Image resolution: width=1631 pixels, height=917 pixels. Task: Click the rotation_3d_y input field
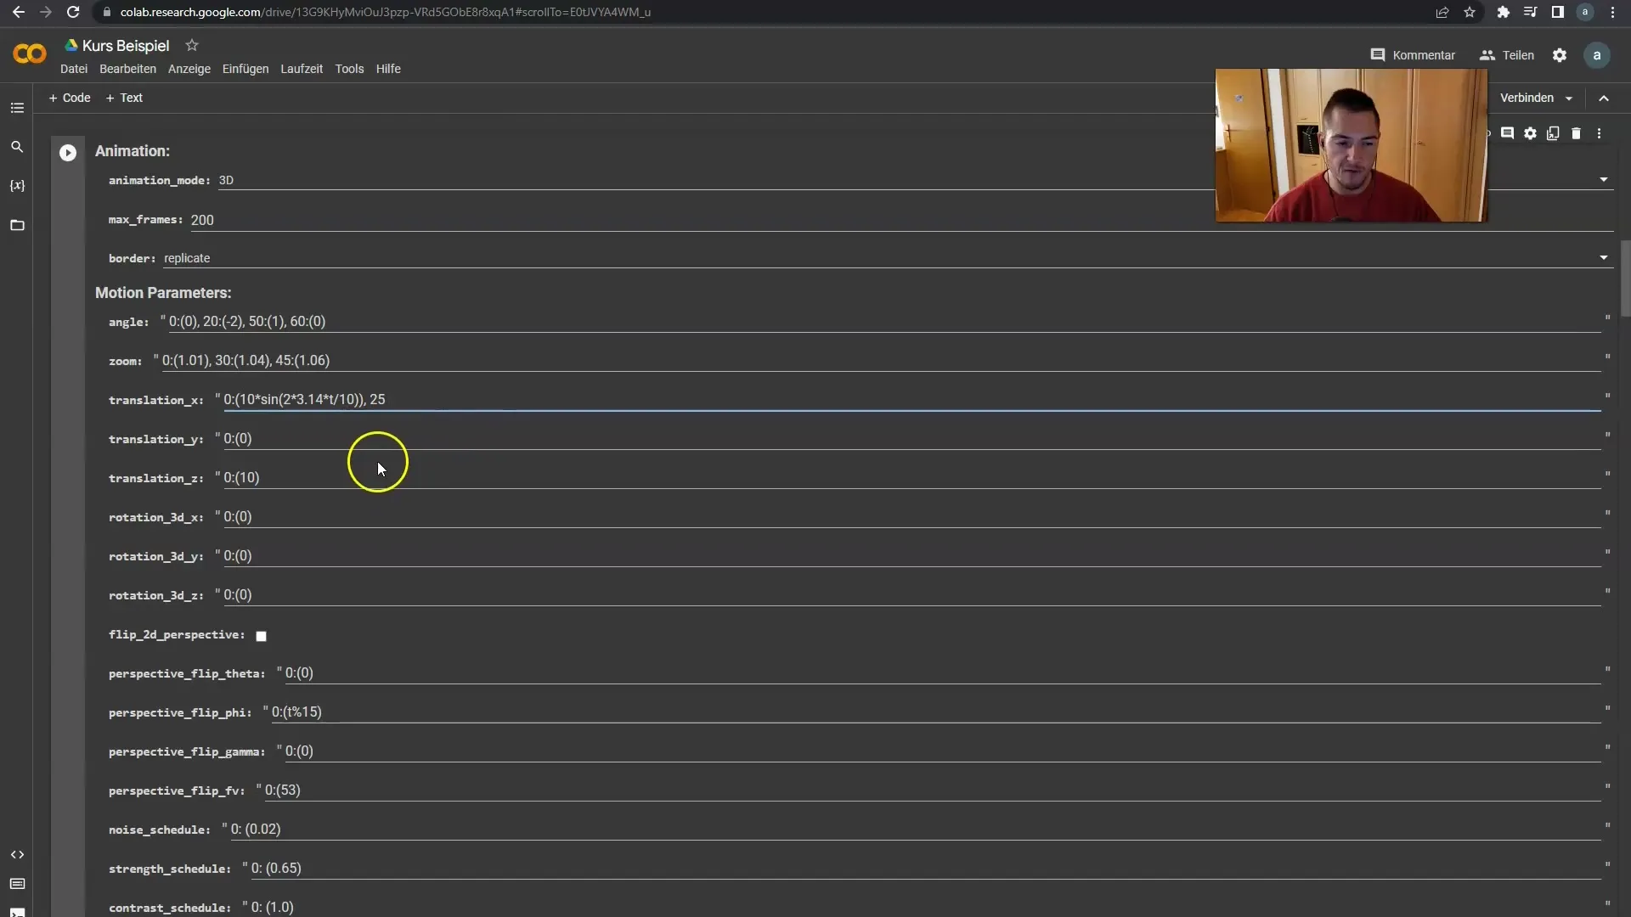(x=911, y=556)
